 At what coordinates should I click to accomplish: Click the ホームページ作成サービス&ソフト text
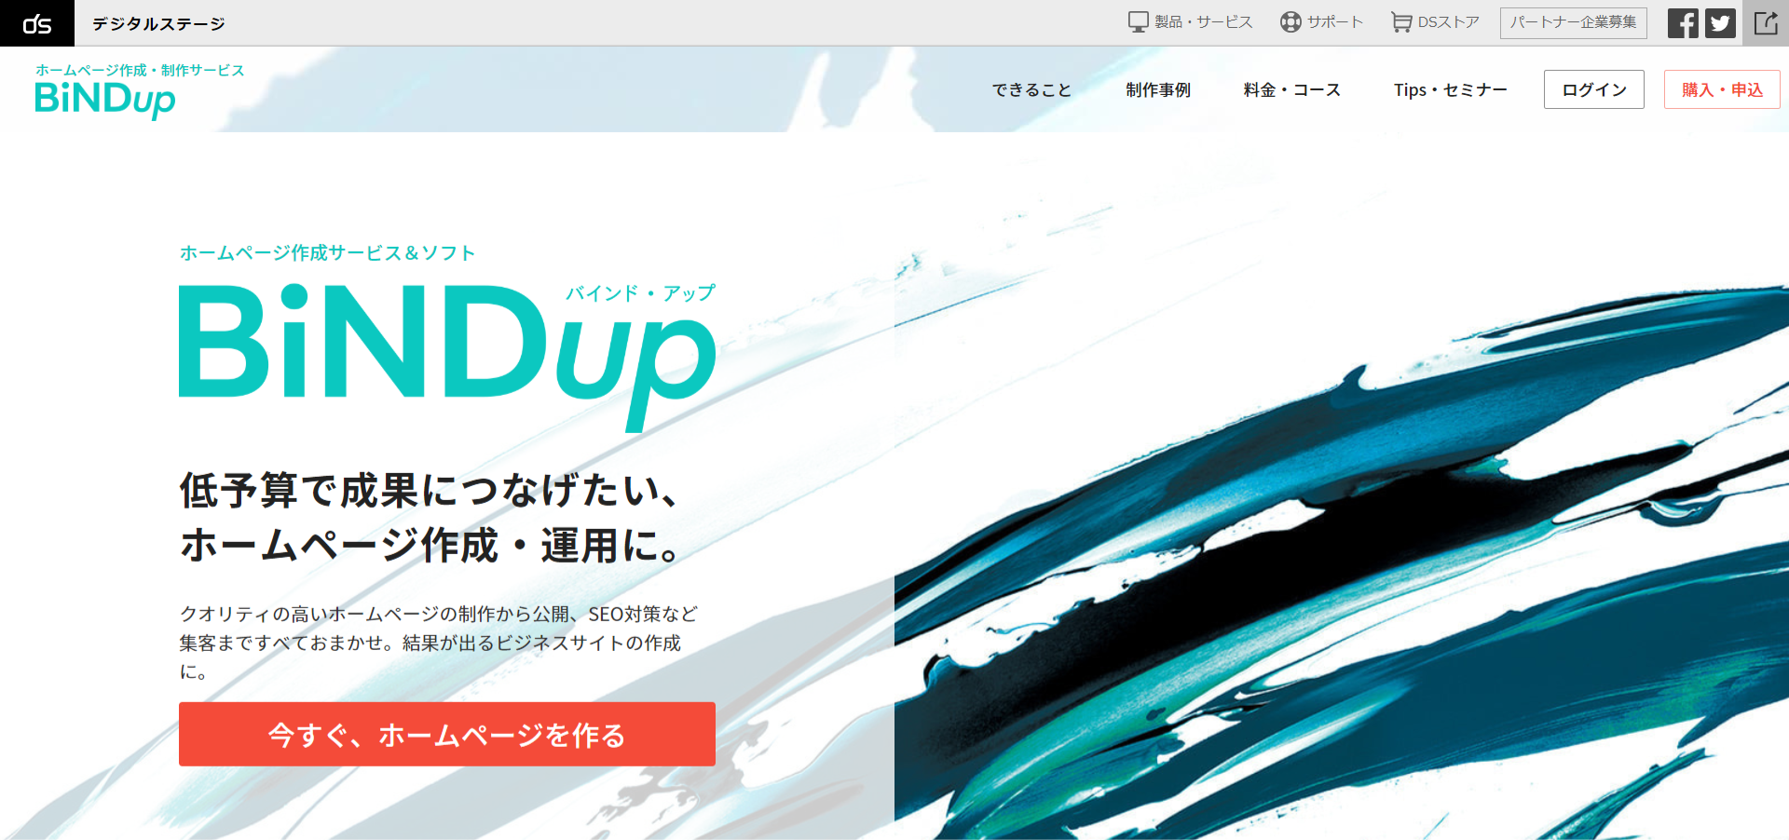click(x=327, y=252)
